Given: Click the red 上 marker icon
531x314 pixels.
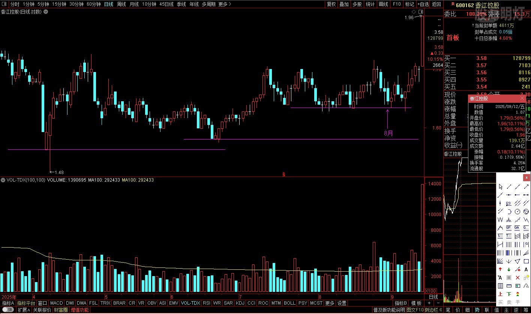Looking at the screenshot, I should coord(500,294).
